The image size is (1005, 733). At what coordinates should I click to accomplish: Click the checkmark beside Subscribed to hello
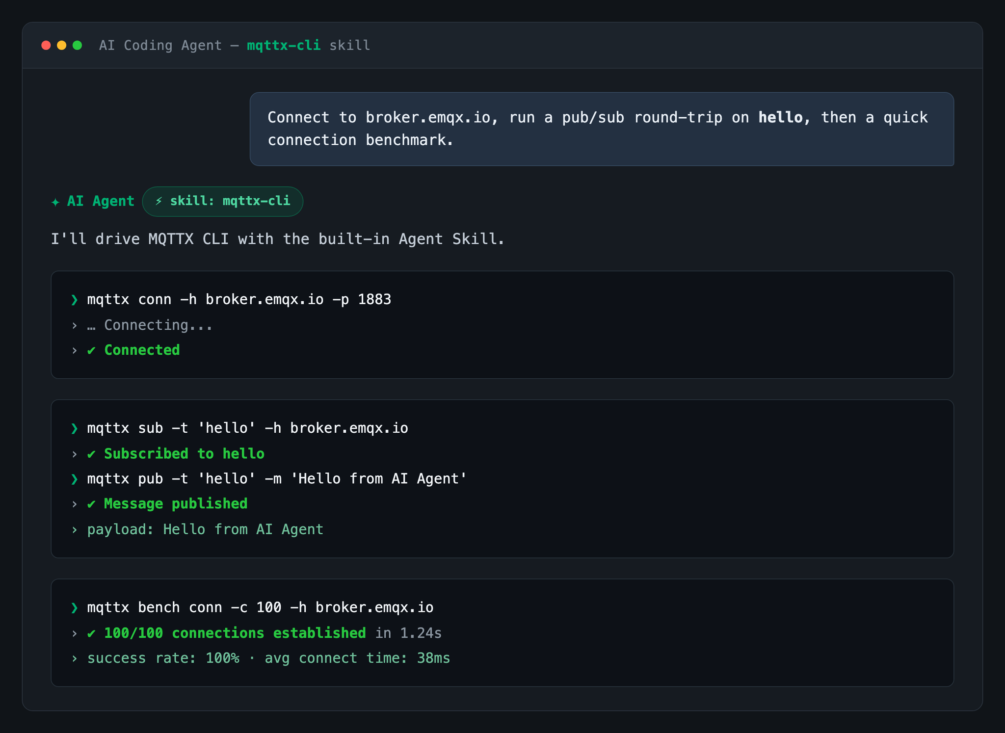point(91,454)
